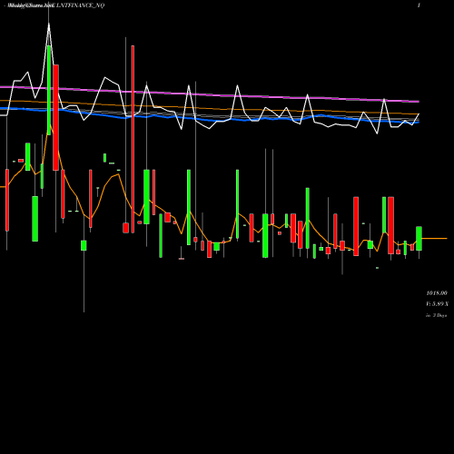Click the price value 1018.00

pyautogui.click(x=437, y=293)
